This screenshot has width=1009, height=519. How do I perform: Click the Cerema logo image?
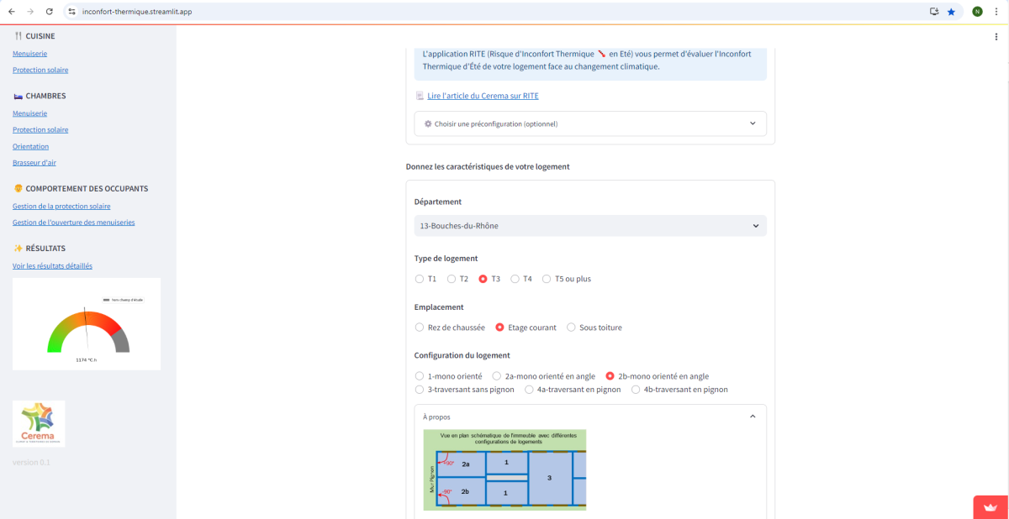tap(39, 423)
